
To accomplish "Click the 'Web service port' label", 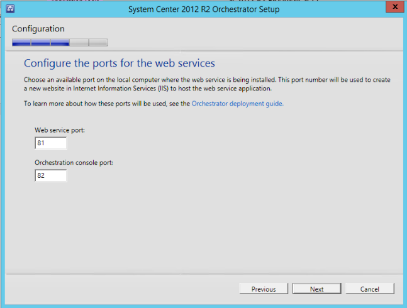I will pyautogui.click(x=60, y=130).
